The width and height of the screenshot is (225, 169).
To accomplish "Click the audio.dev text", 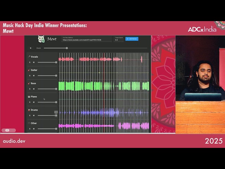I will coord(14,141).
